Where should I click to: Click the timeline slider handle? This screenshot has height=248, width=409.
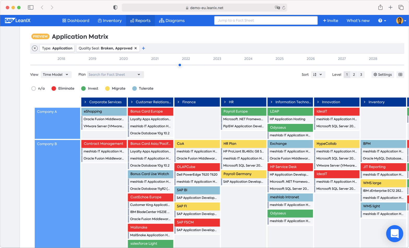(x=180, y=65)
